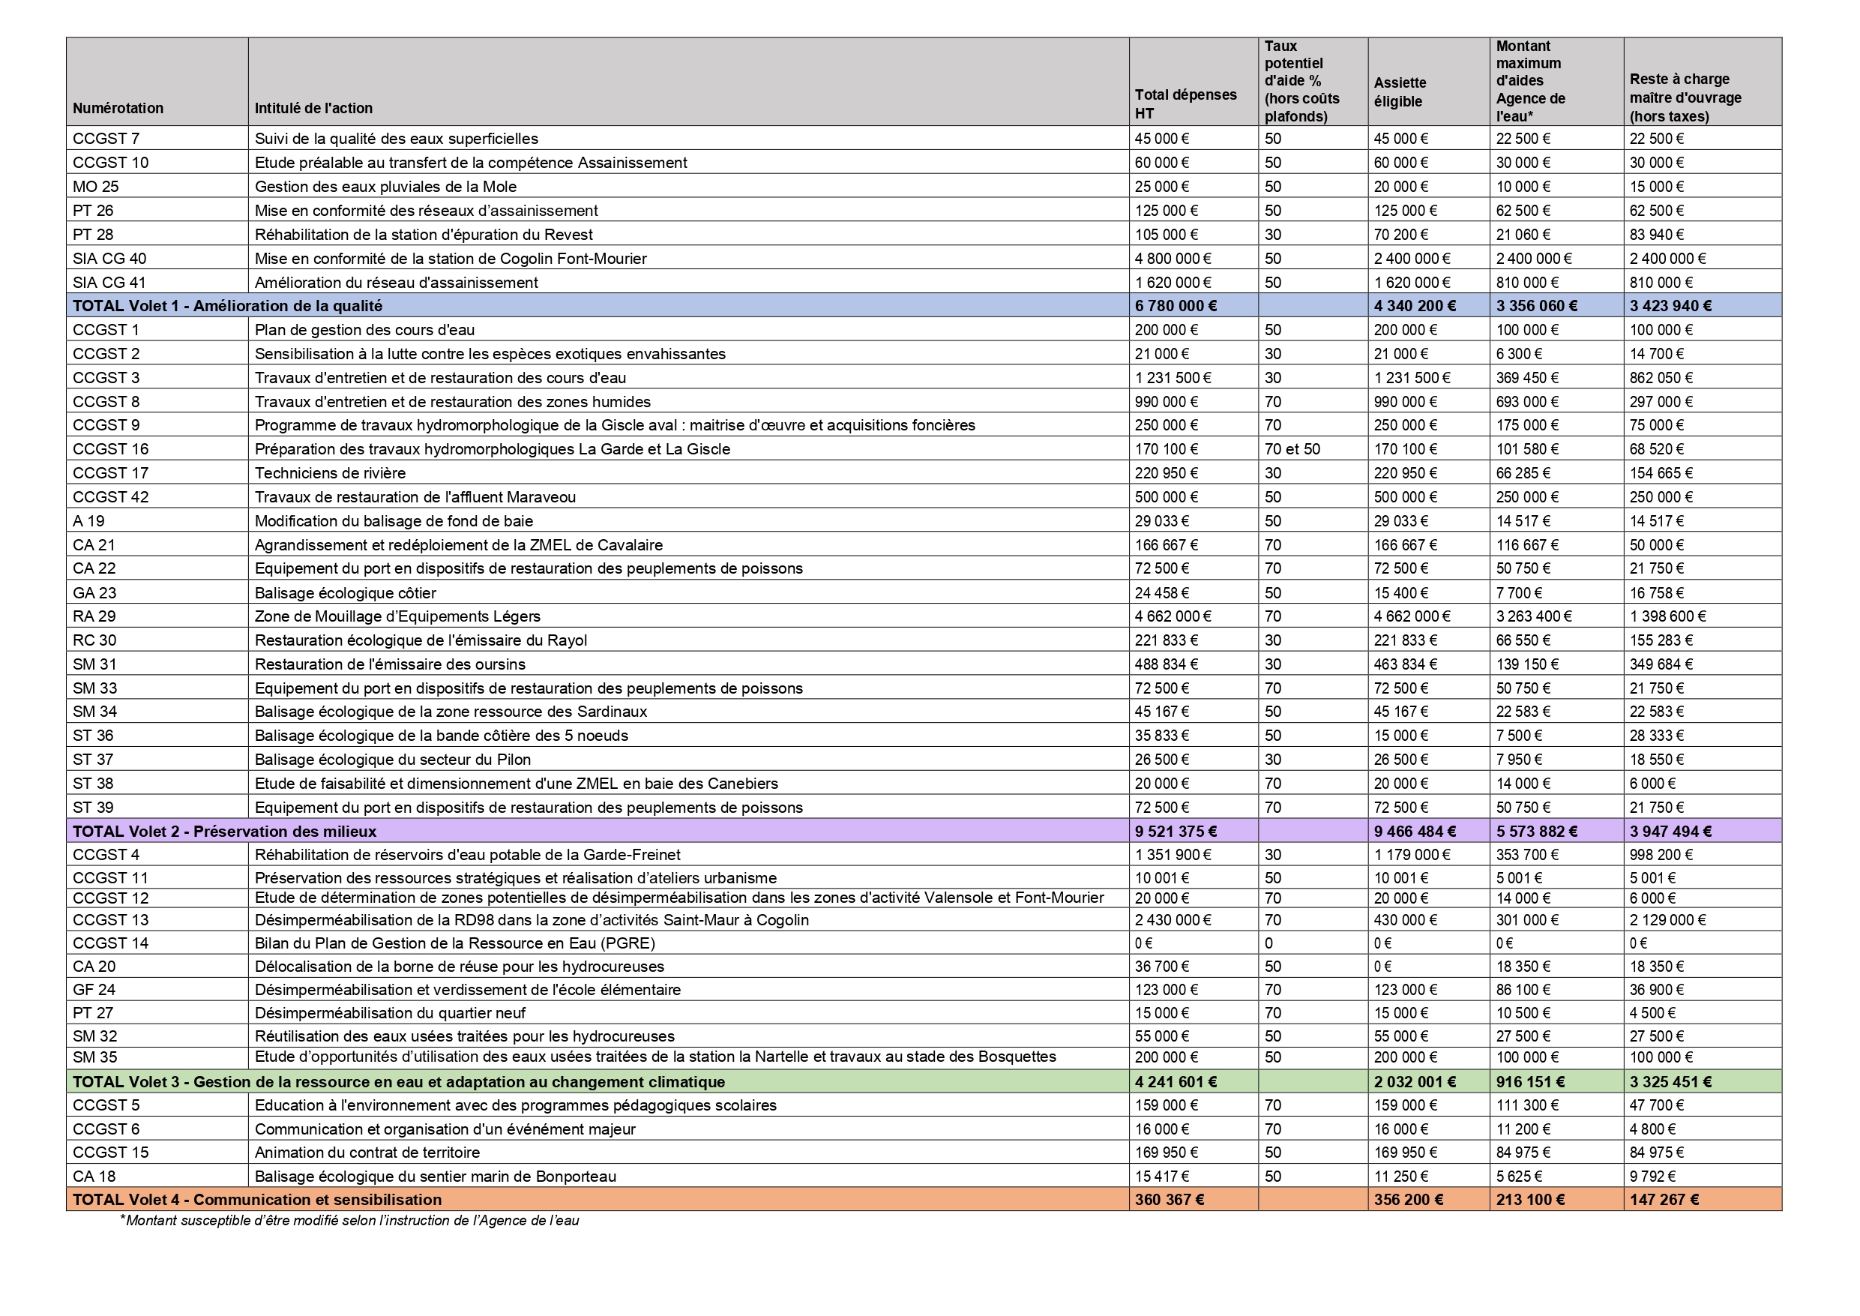The height and width of the screenshot is (1316, 1860).
Task: Click 'Balisage écologique côtier' action title
Action: pos(345,592)
